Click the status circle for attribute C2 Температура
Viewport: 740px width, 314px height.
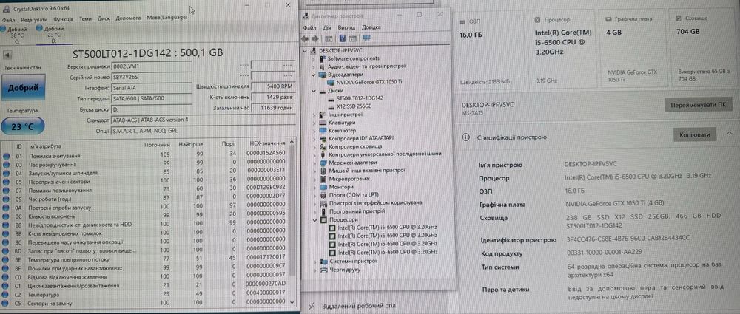pos(6,294)
